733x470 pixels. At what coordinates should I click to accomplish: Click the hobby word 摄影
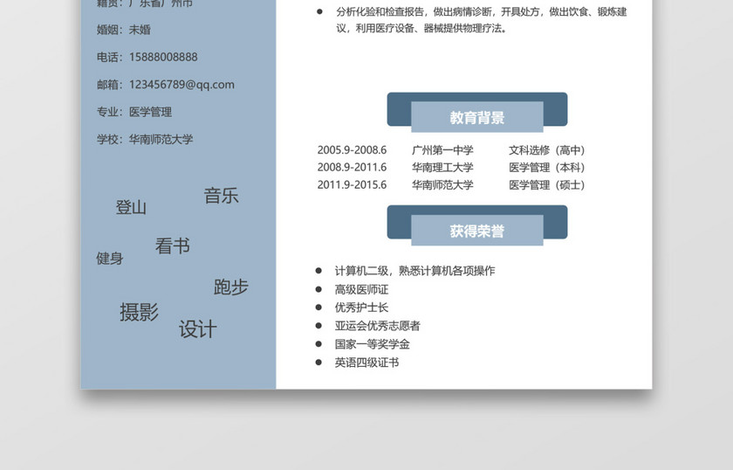(139, 312)
